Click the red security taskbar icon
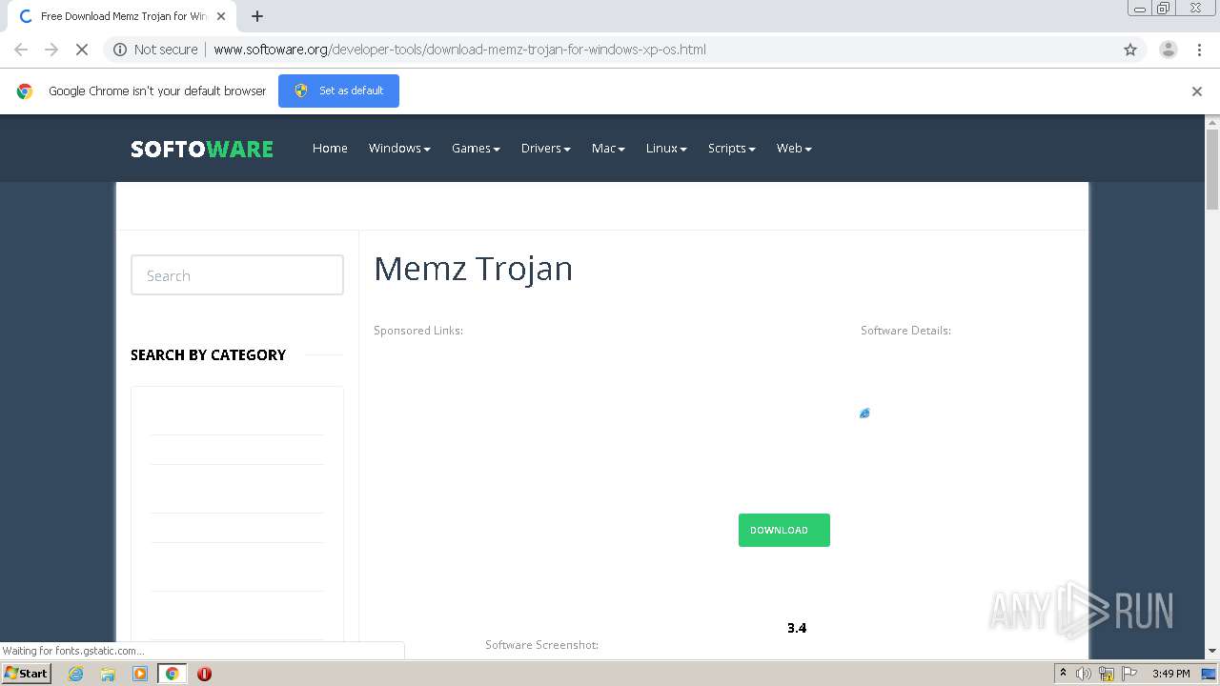 204,674
